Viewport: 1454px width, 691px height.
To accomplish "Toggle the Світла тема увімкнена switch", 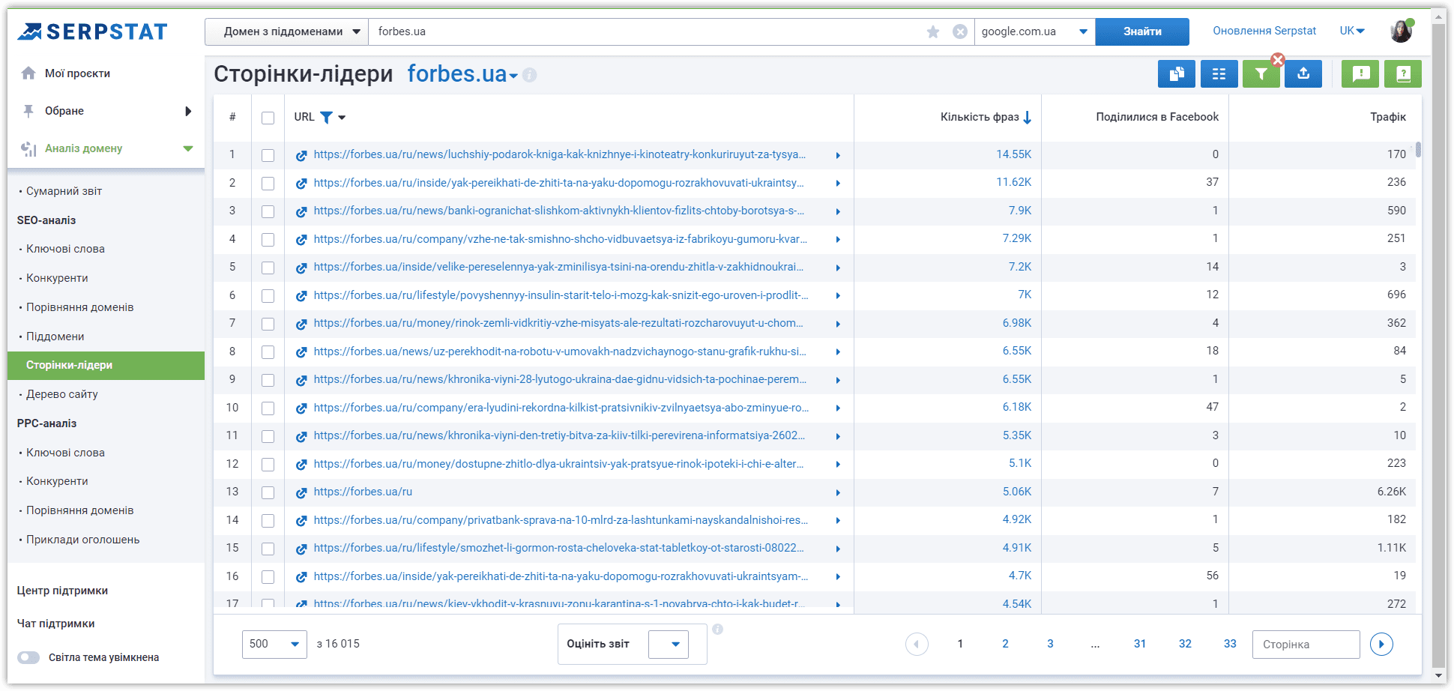I will (x=28, y=657).
